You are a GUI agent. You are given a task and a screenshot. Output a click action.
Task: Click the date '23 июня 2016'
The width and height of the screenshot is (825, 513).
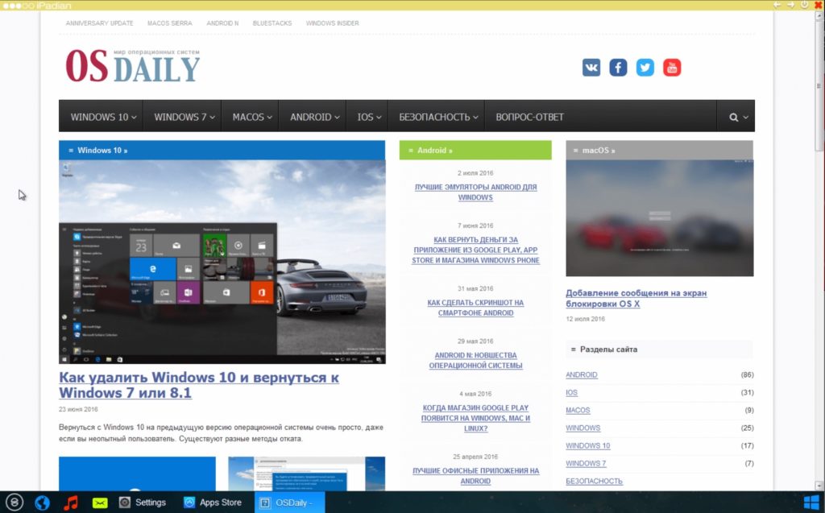click(78, 409)
